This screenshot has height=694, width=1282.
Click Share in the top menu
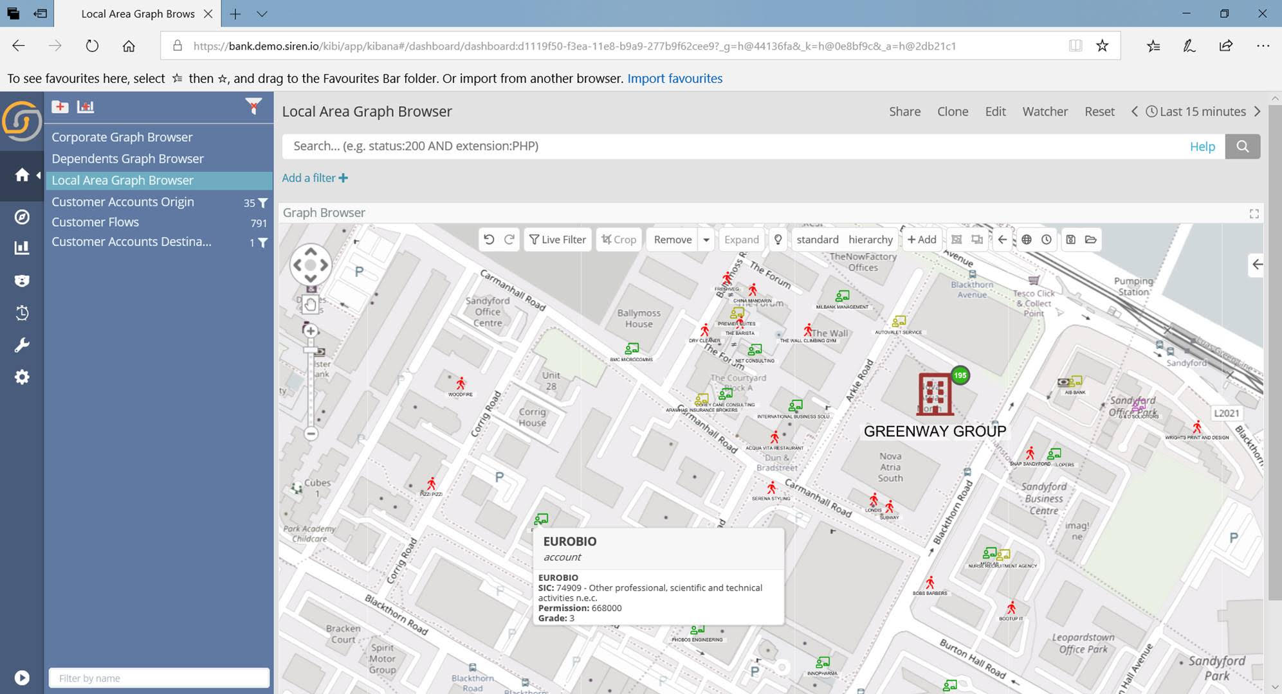905,112
